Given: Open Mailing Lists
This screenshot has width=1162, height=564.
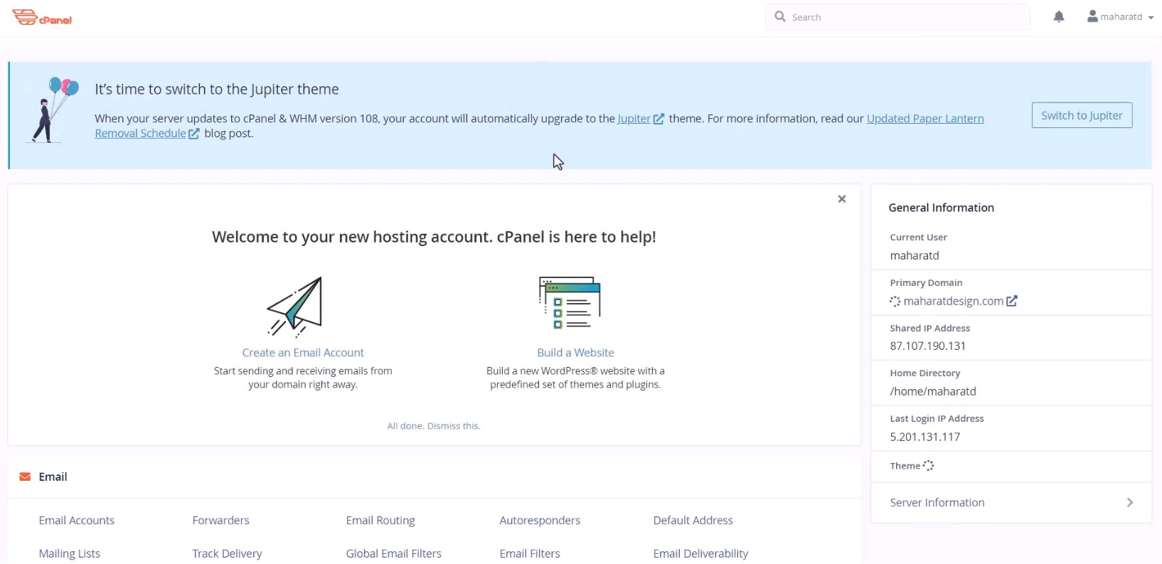Looking at the screenshot, I should coord(70,553).
